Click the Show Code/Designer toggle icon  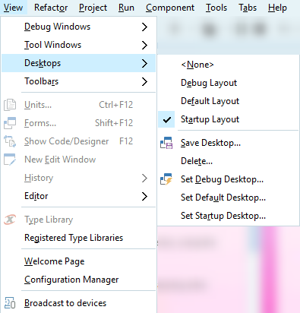coord(10,141)
